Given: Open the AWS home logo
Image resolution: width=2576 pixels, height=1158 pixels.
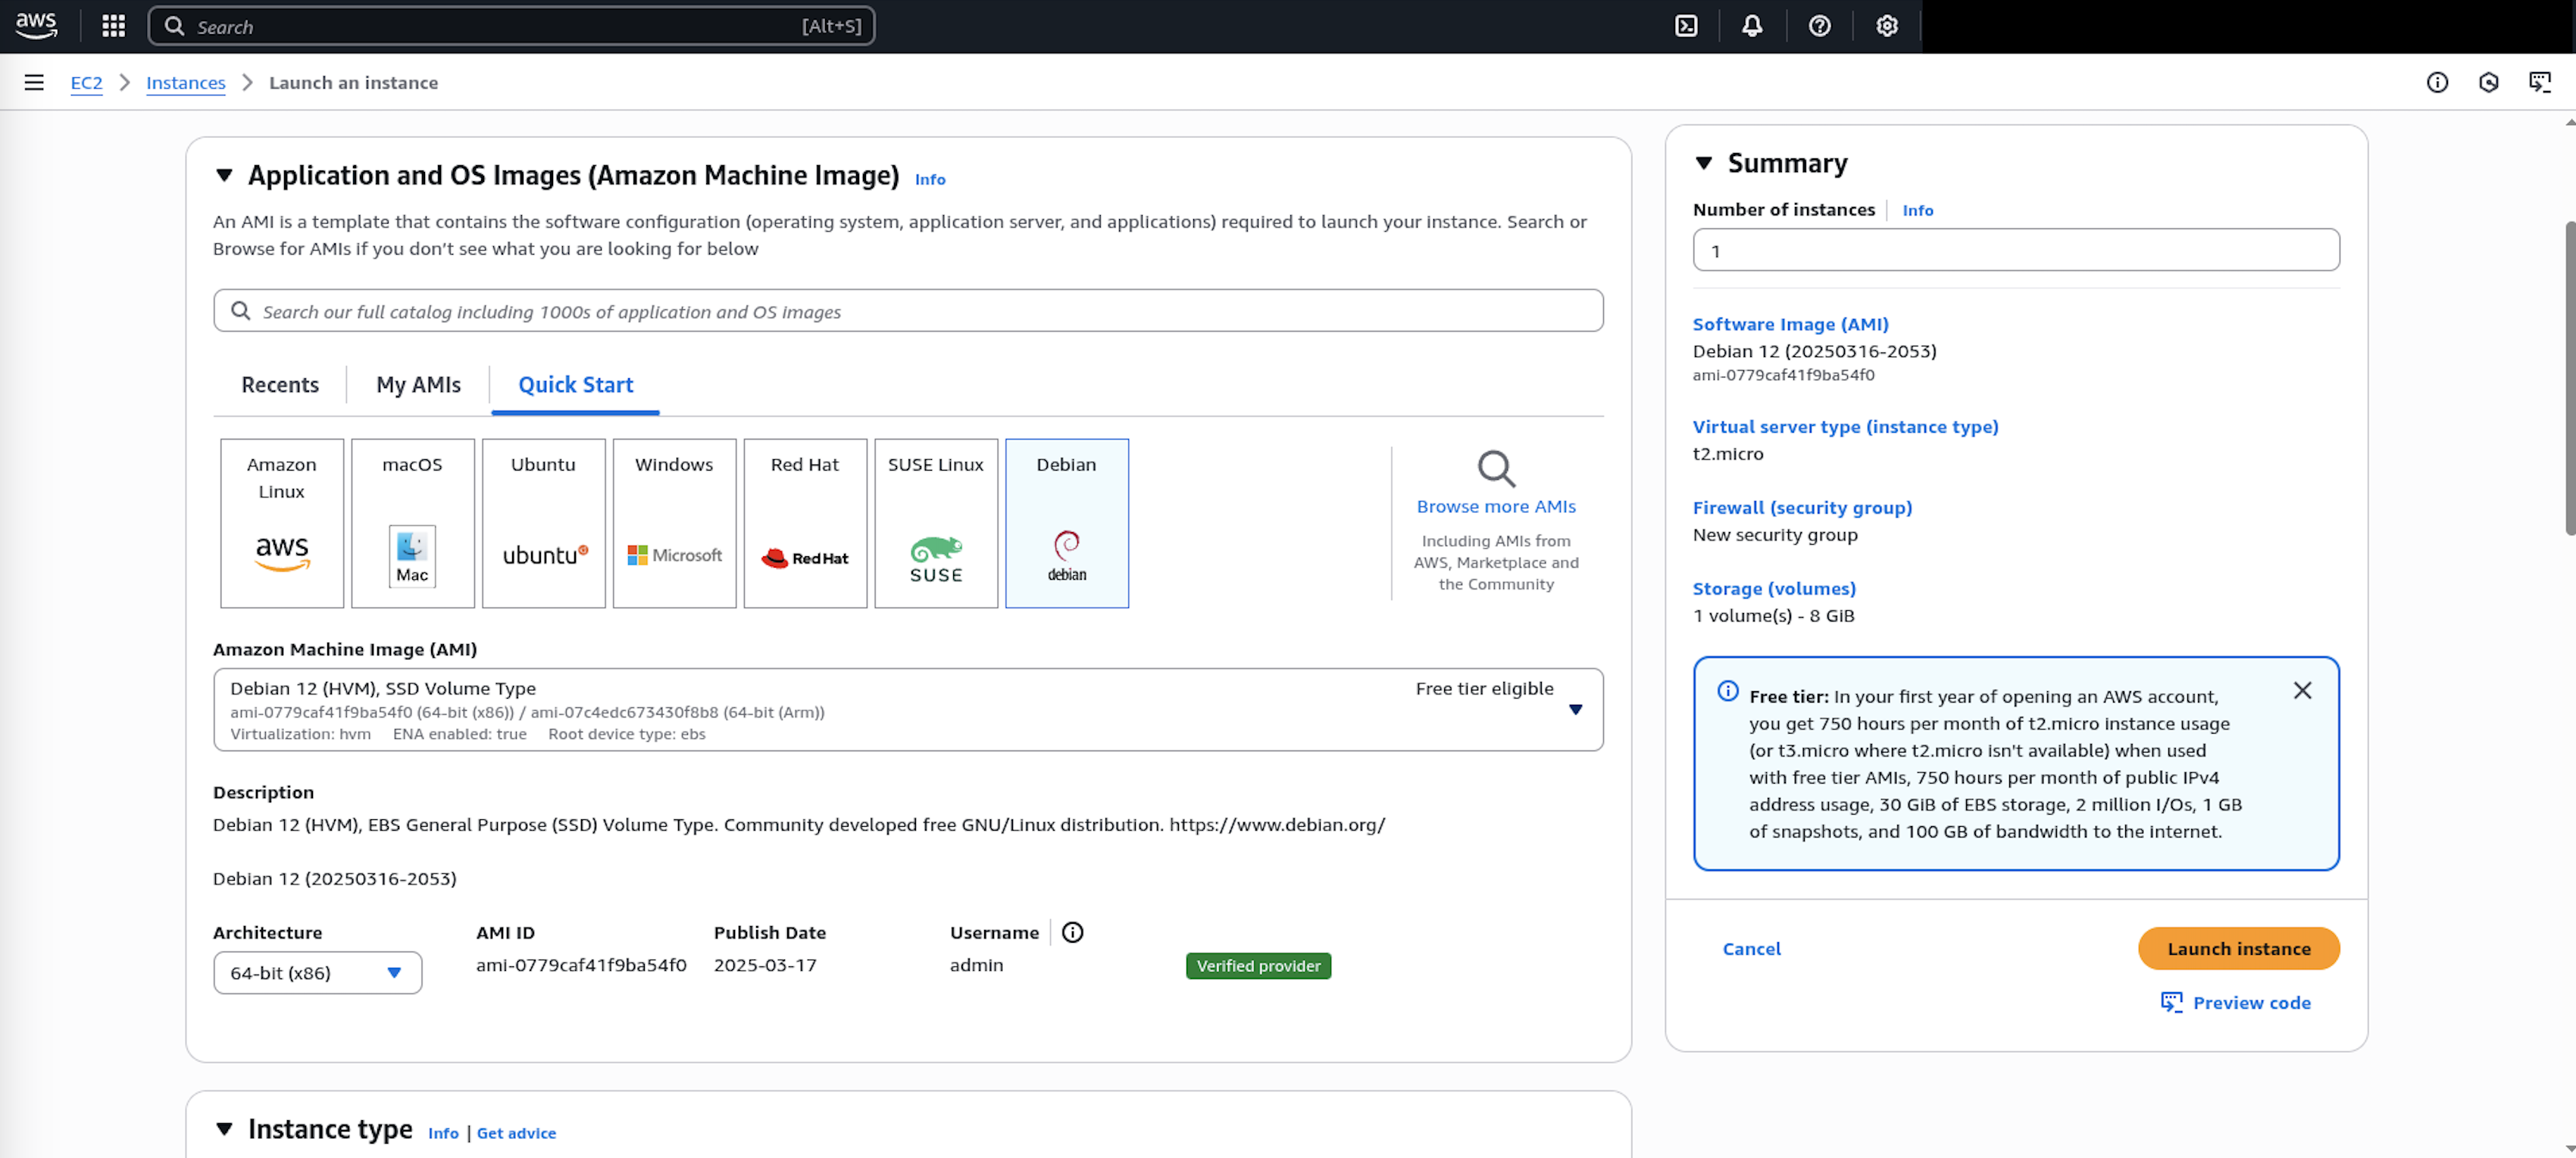Looking at the screenshot, I should click(36, 25).
